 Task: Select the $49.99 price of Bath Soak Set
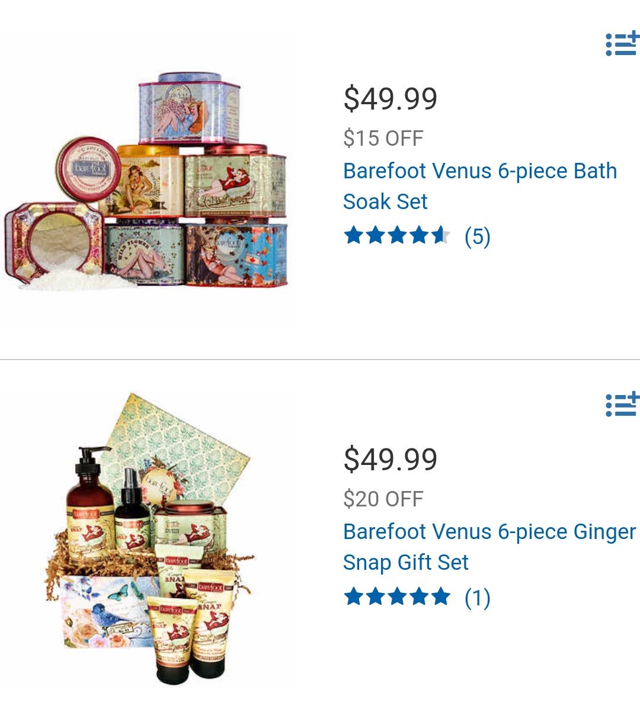coord(391,98)
